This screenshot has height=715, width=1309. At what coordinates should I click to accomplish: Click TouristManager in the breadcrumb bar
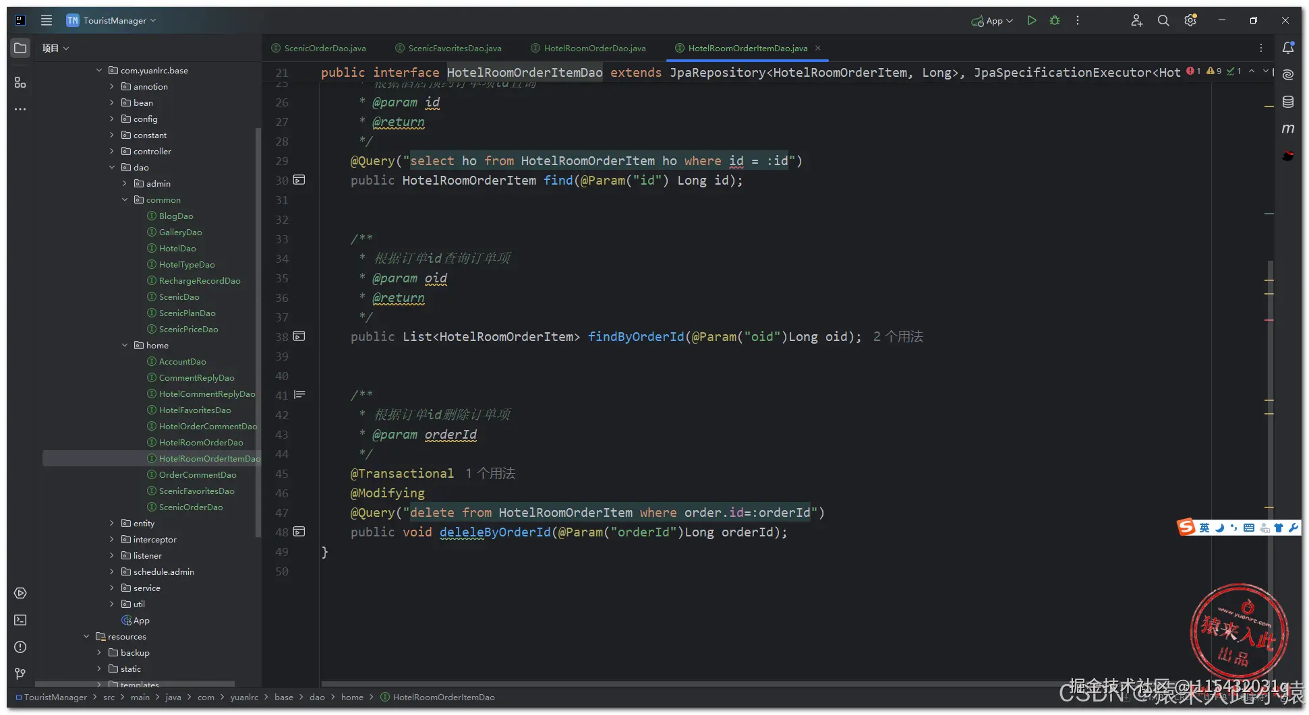coord(55,697)
